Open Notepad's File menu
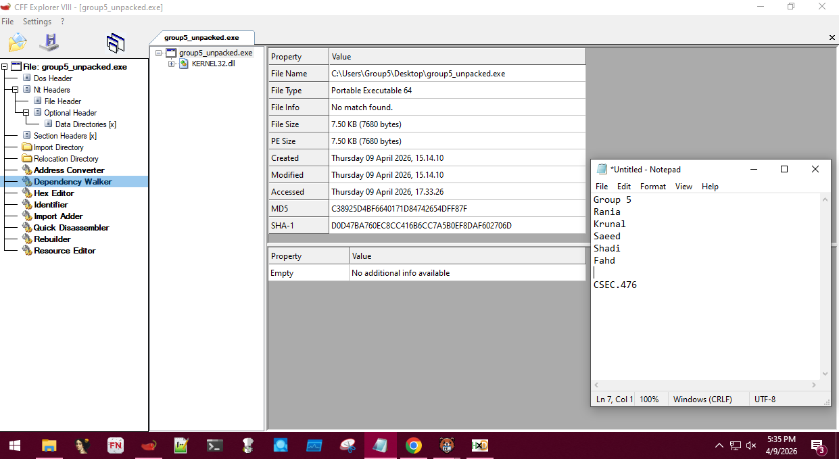The height and width of the screenshot is (459, 839). pos(602,187)
